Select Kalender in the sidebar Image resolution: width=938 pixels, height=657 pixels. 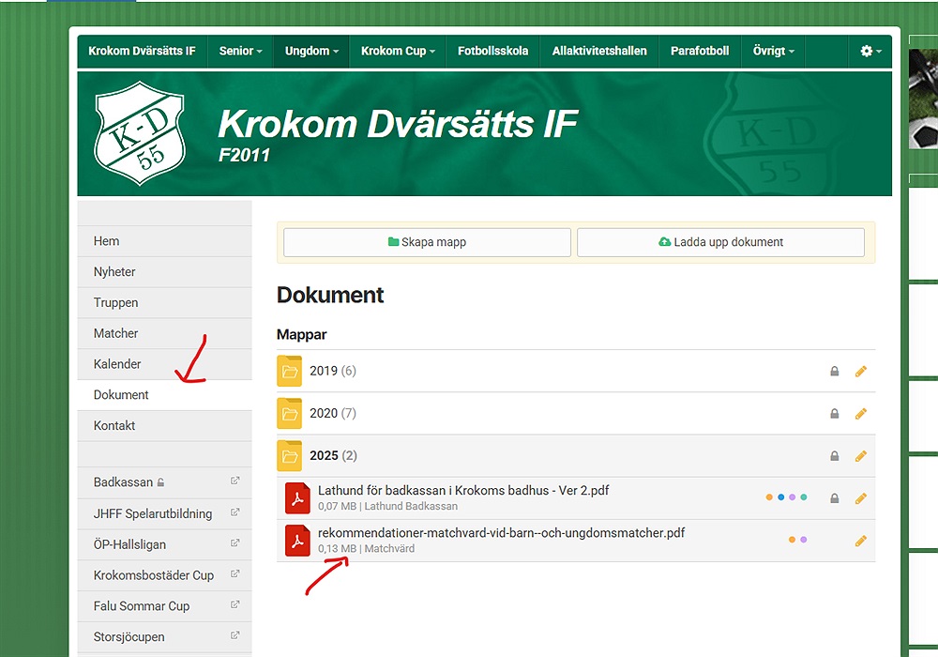pos(164,364)
